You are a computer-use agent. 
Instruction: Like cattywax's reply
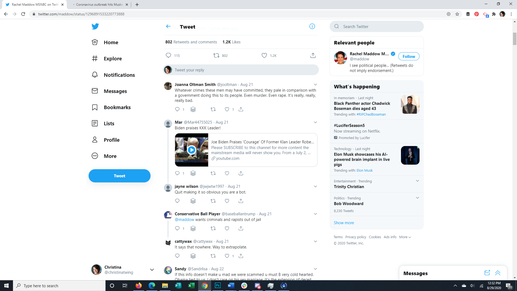tap(227, 256)
